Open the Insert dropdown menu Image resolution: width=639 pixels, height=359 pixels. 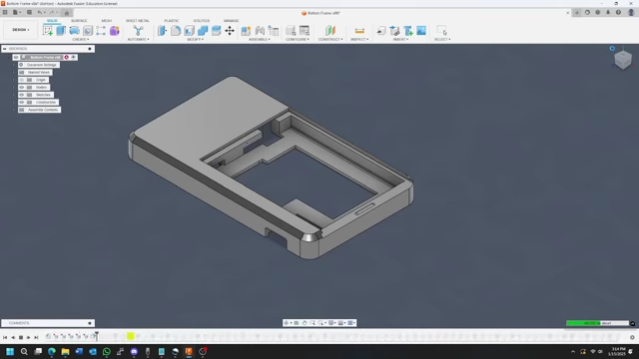[x=400, y=40]
